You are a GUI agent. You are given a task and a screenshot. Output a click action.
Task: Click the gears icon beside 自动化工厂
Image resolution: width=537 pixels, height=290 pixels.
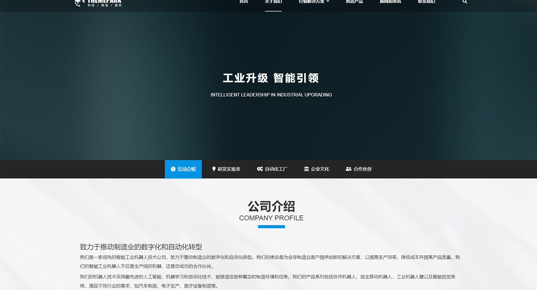(260, 169)
